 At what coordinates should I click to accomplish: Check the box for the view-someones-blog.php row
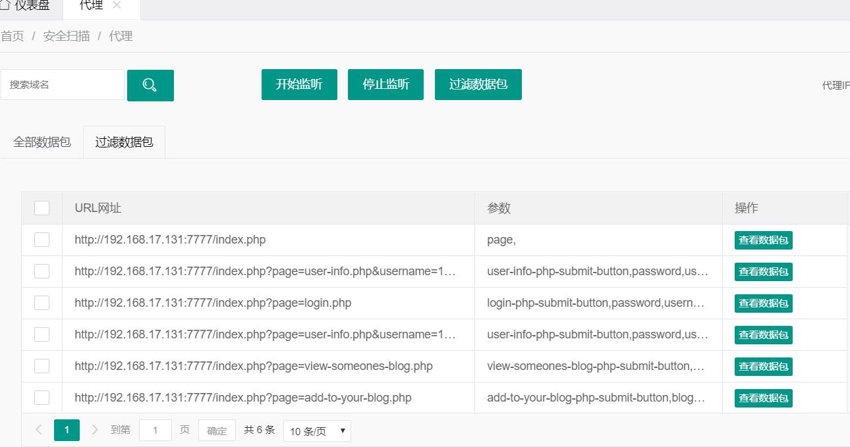click(42, 366)
